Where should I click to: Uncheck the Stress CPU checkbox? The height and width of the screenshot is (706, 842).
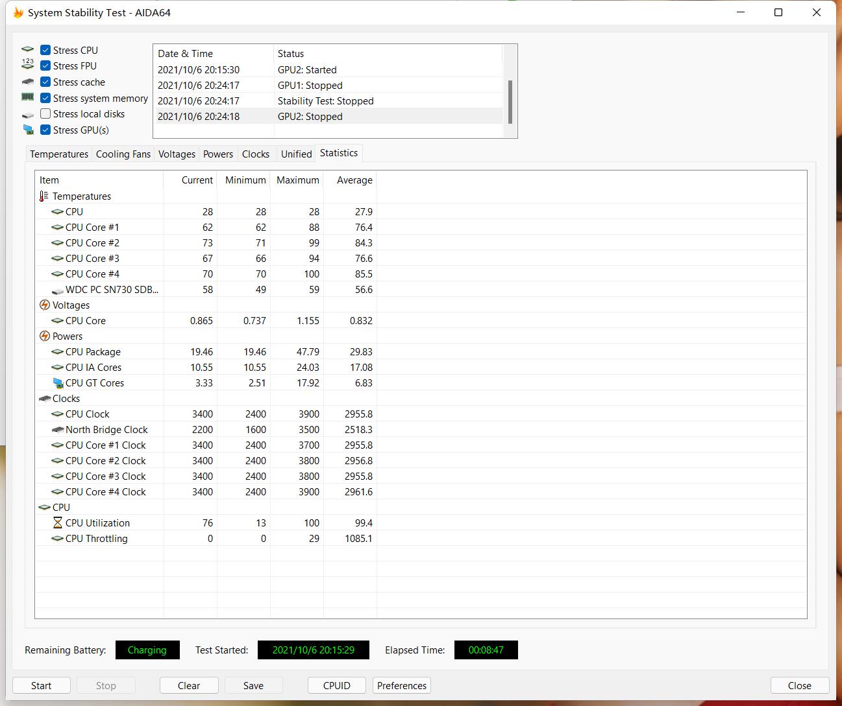45,51
